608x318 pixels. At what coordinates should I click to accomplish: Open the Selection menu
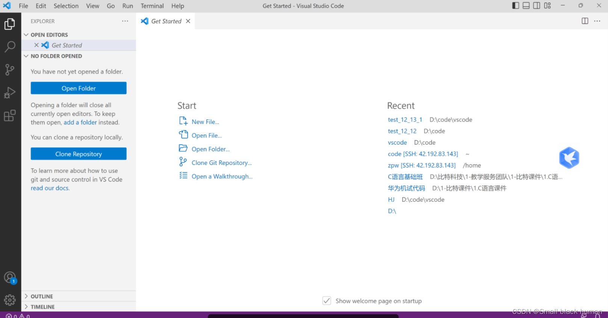(66, 6)
